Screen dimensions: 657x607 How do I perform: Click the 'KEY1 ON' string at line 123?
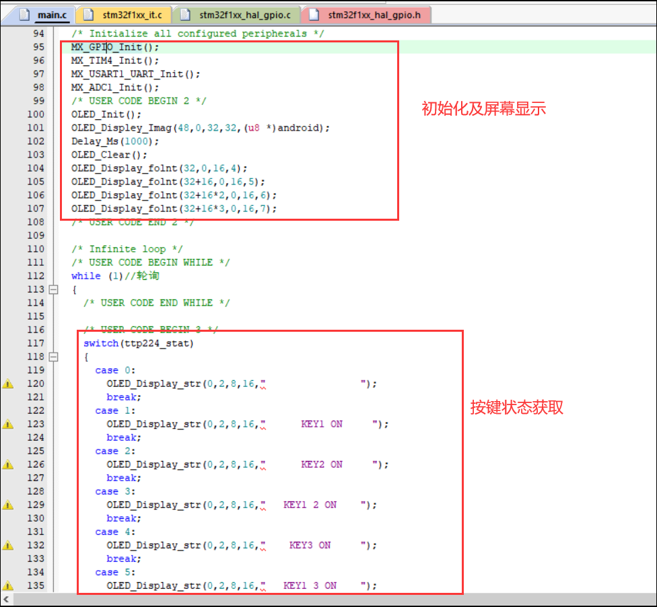pos(322,424)
